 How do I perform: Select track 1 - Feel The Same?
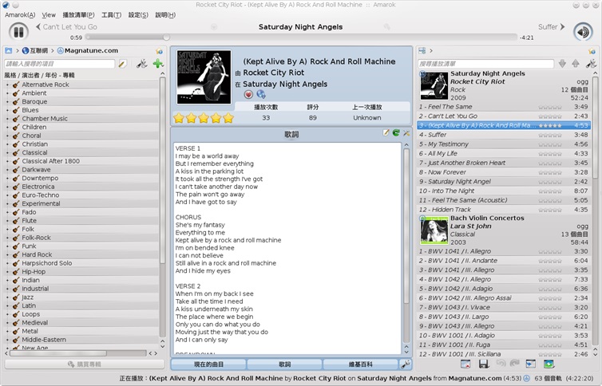point(503,107)
